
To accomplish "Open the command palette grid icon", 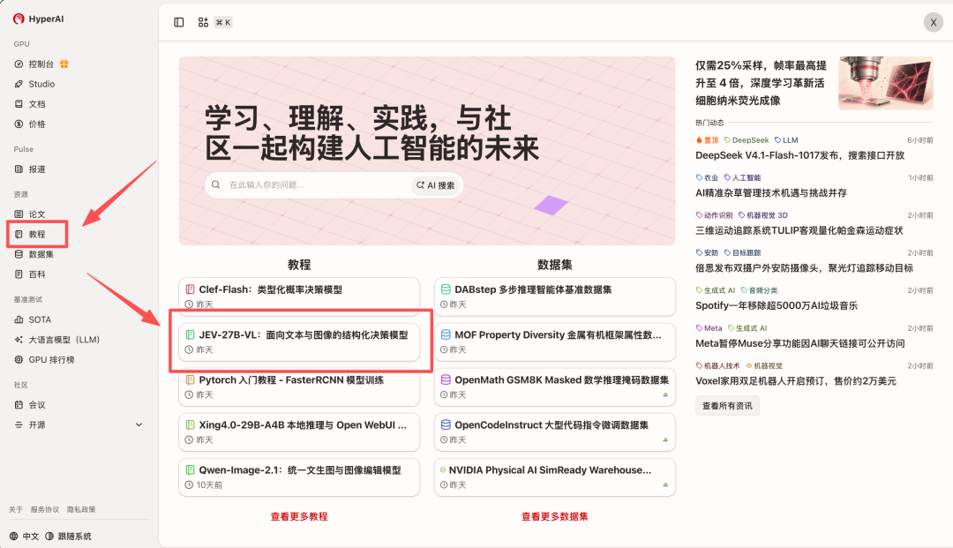I will point(203,22).
